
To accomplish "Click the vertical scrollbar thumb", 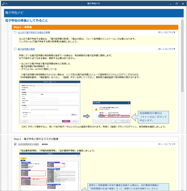I will (x=182, y=56).
